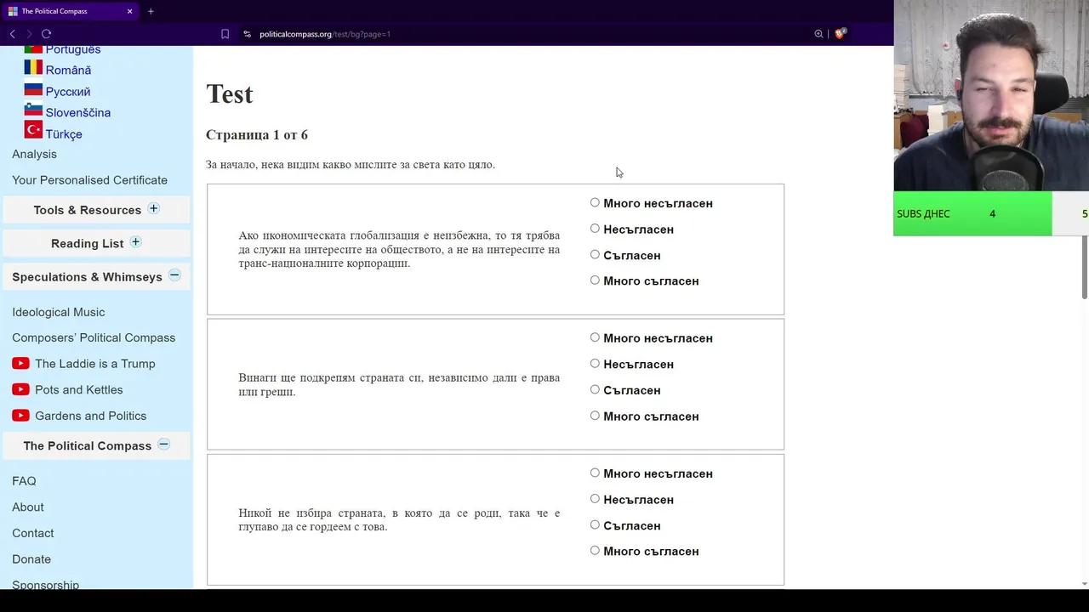Select Съгласен for country of birth question
Viewport: 1089px width, 612px height.
coord(595,524)
